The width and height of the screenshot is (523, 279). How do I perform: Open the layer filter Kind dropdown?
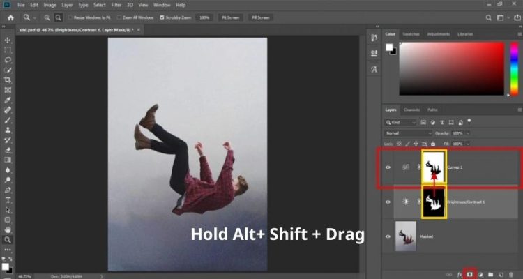[x=400, y=123]
